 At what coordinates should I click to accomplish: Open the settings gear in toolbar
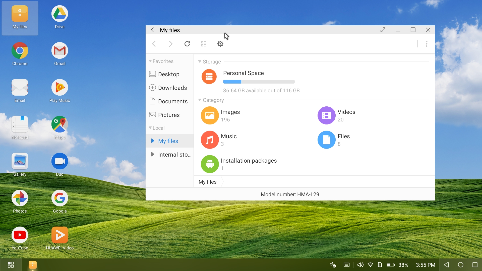[x=220, y=44]
